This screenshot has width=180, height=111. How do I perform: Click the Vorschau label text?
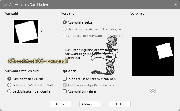[x=137, y=13]
